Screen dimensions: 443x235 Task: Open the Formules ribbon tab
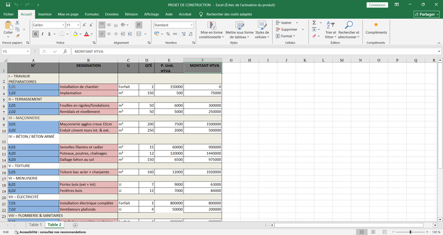(92, 13)
